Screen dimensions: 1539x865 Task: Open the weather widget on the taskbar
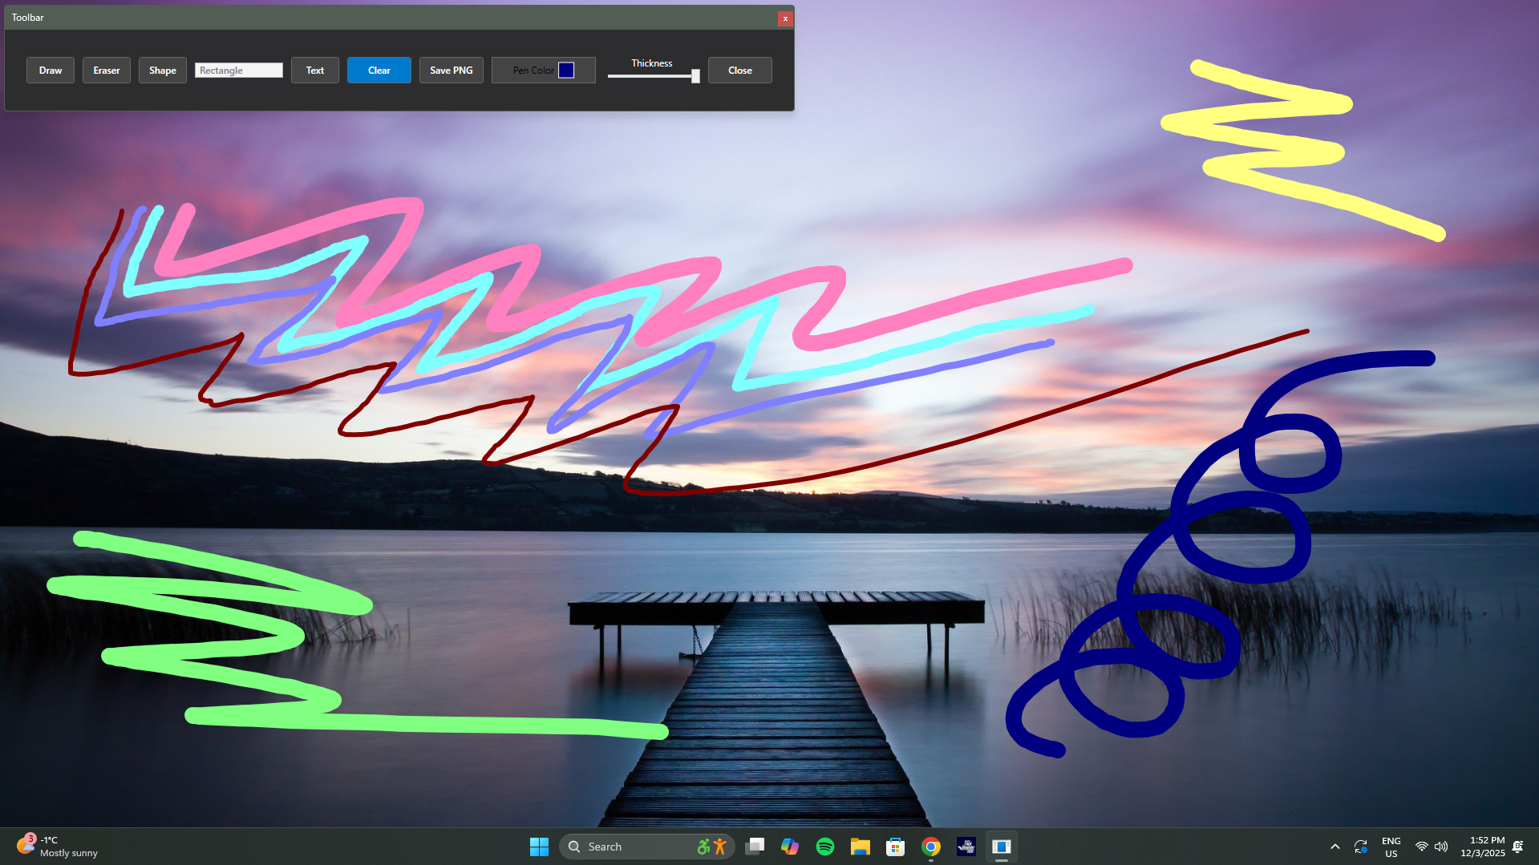tap(58, 847)
